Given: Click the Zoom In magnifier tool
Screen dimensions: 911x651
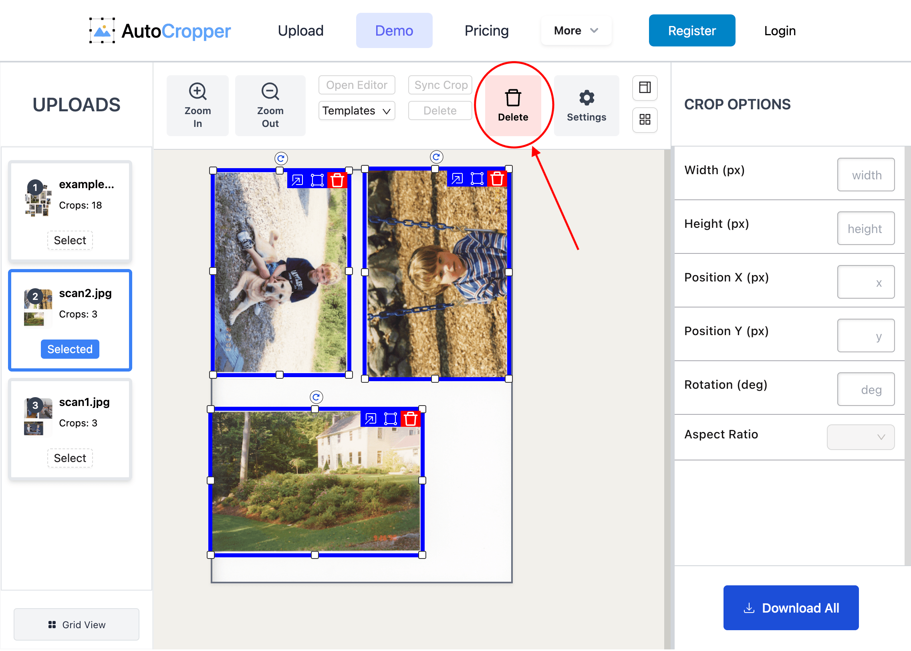Looking at the screenshot, I should [198, 105].
